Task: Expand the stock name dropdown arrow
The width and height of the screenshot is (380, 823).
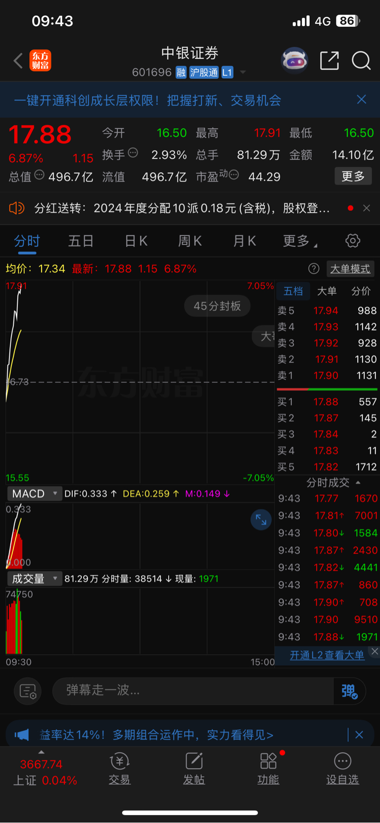Action: [243, 72]
